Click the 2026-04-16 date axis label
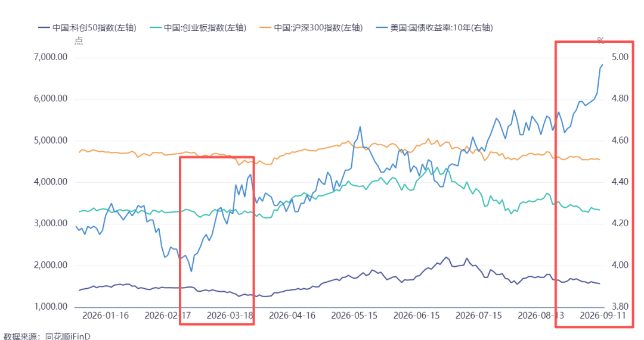Screen dimensions: 644x340 tap(292, 316)
